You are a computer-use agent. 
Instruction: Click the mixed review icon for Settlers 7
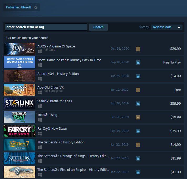click(138, 145)
